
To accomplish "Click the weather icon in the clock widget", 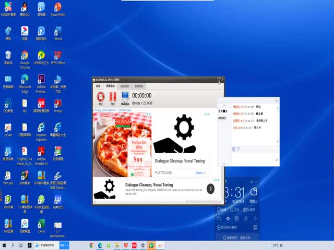I will coord(254,192).
